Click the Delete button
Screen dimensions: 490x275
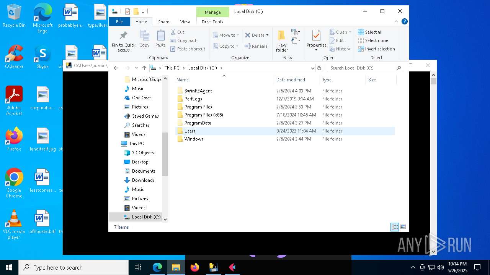255,35
